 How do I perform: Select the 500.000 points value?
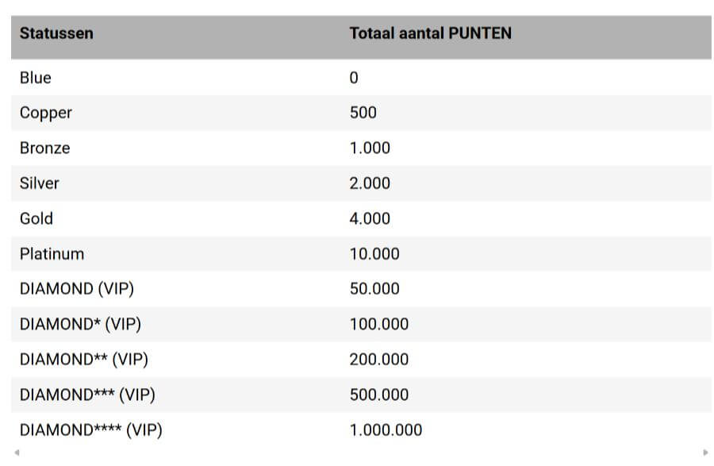tap(379, 395)
